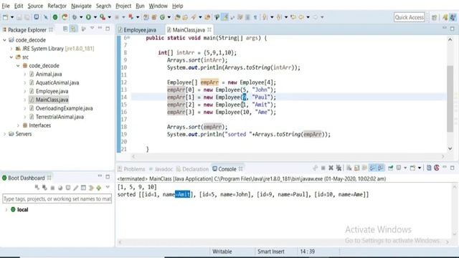The height and width of the screenshot is (258, 459).
Task: Collapse the code_decode project node
Action: pyautogui.click(x=5, y=40)
